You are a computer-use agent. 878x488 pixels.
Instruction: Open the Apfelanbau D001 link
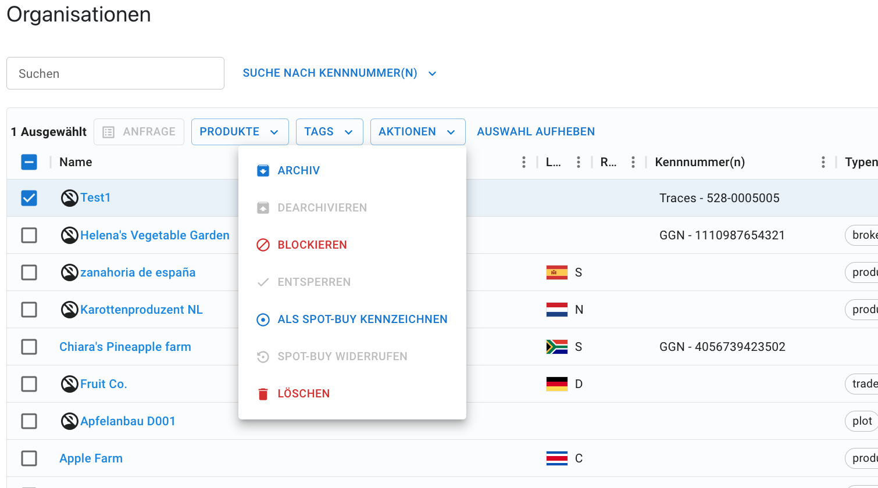(x=128, y=421)
